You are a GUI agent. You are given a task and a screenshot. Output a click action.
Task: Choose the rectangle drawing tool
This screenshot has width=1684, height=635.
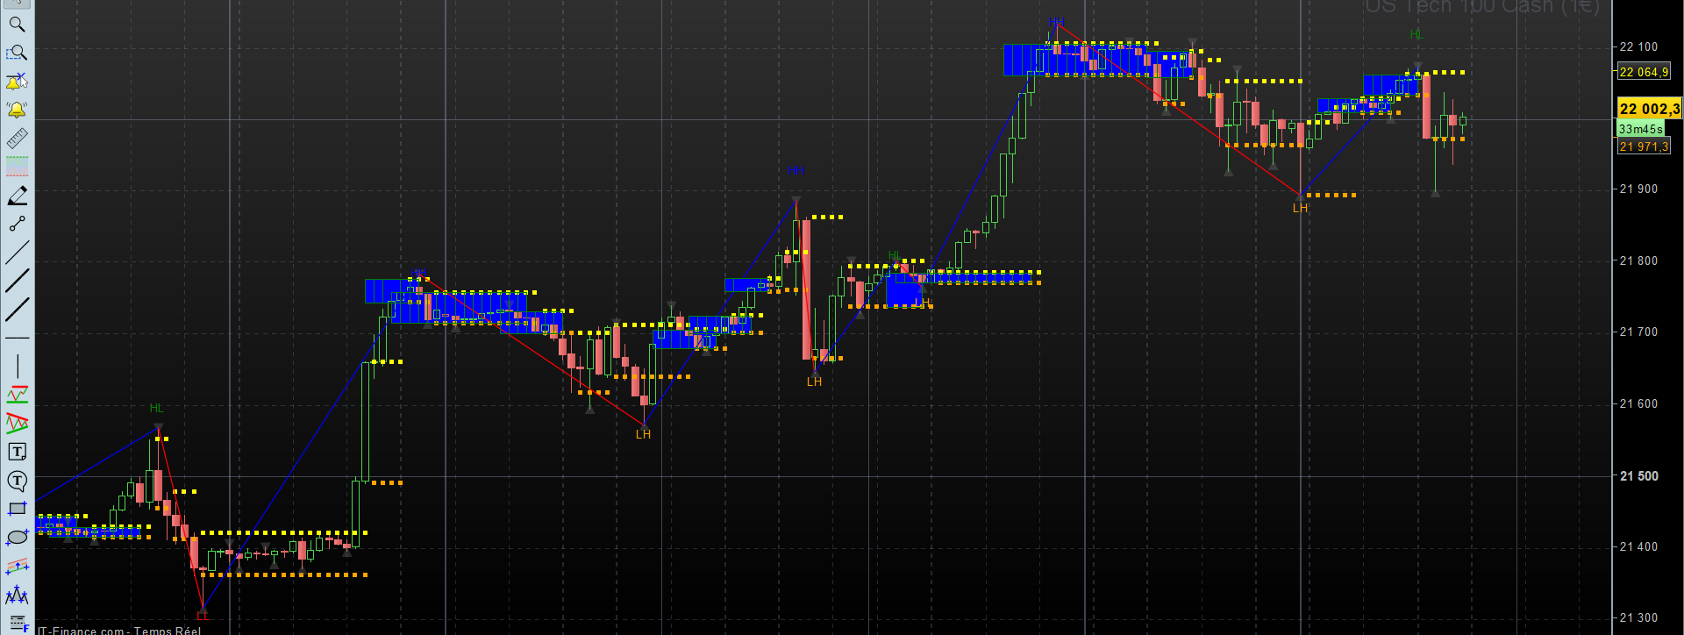(17, 509)
